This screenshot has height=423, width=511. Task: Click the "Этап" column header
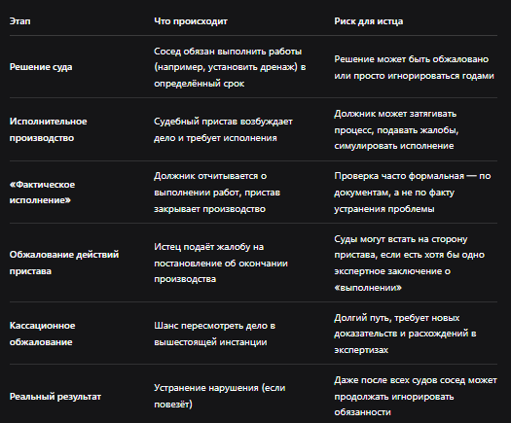19,21
